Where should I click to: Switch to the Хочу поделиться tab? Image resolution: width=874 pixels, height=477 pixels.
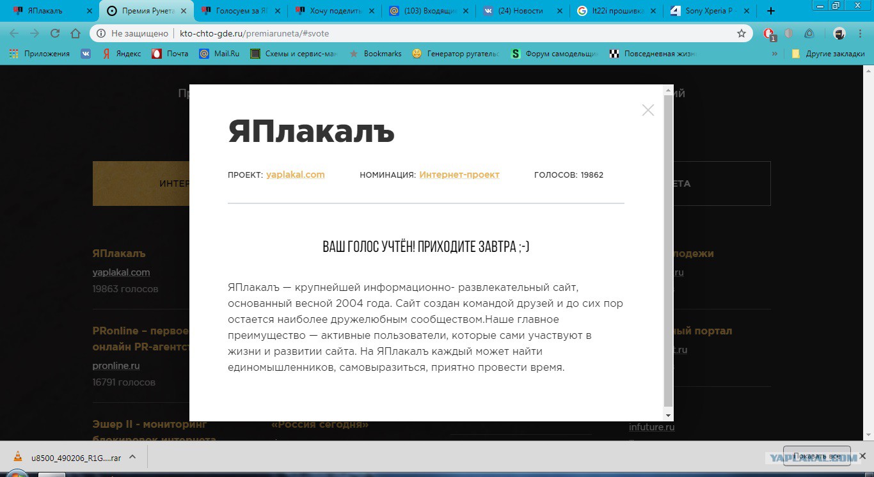click(335, 11)
